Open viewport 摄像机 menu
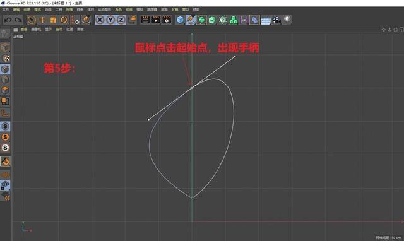The width and height of the screenshot is (404, 241). coord(36,30)
